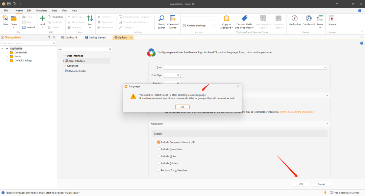Switch to the Templates ribbon tab

pos(42,11)
